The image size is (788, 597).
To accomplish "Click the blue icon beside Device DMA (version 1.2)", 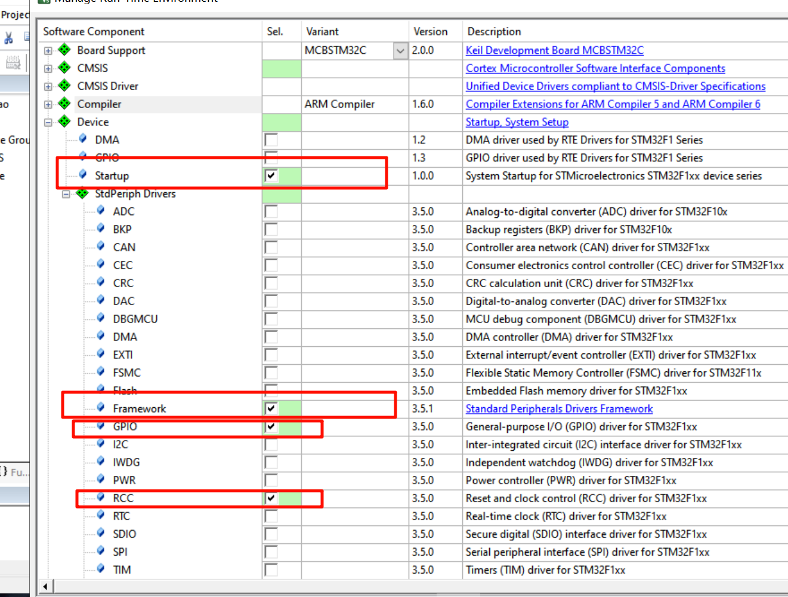I will 83,139.
